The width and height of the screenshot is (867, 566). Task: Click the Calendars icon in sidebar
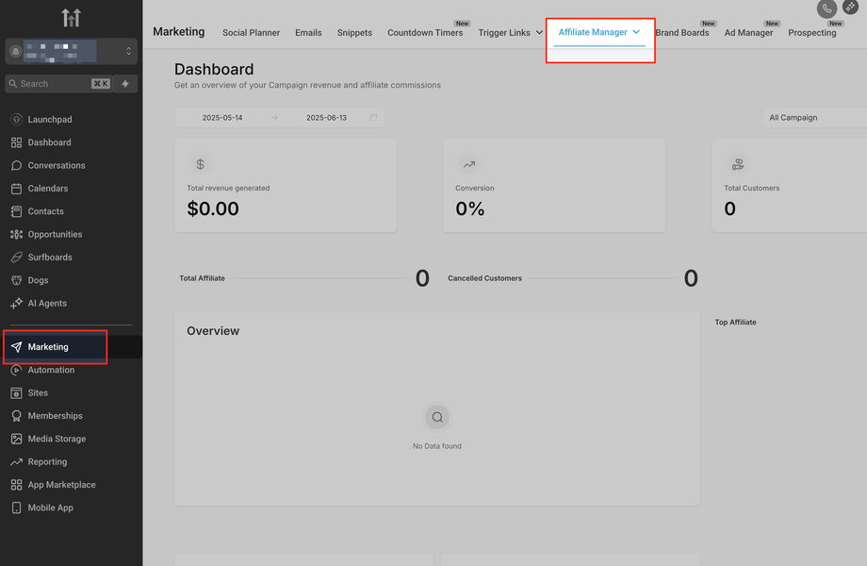17,189
